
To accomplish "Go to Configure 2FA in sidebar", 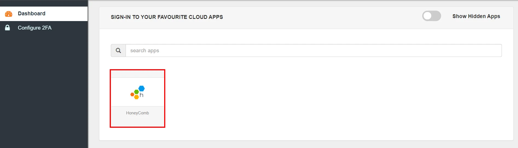I will click(34, 28).
